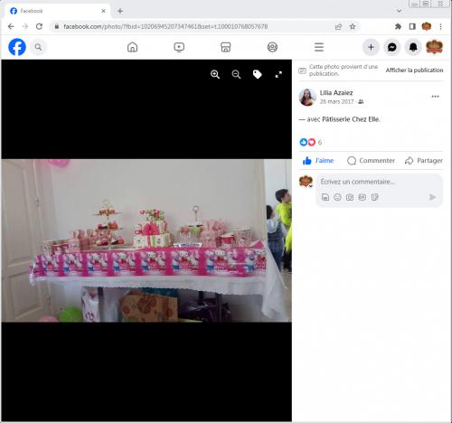The height and width of the screenshot is (423, 452).
Task: Open Chrome three-dot menu
Action: (x=440, y=26)
